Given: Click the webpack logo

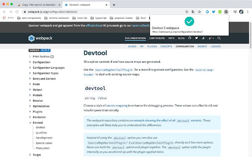Looking at the screenshot, I should tap(40, 38).
